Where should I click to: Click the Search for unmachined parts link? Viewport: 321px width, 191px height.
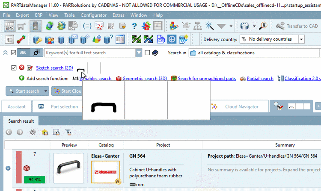click(x=207, y=79)
